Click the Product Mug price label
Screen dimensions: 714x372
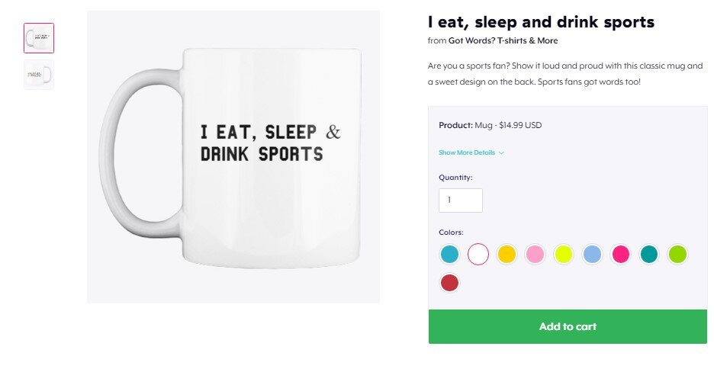click(490, 125)
